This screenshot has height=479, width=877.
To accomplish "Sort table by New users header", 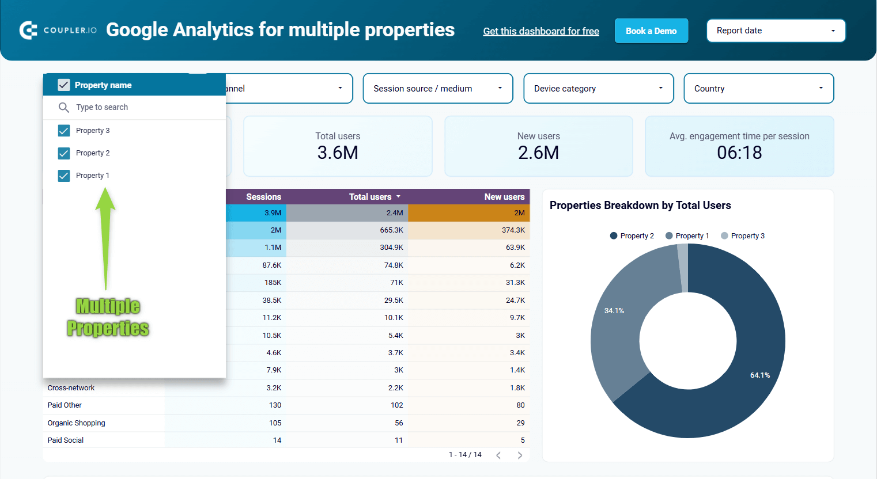I will tap(504, 197).
